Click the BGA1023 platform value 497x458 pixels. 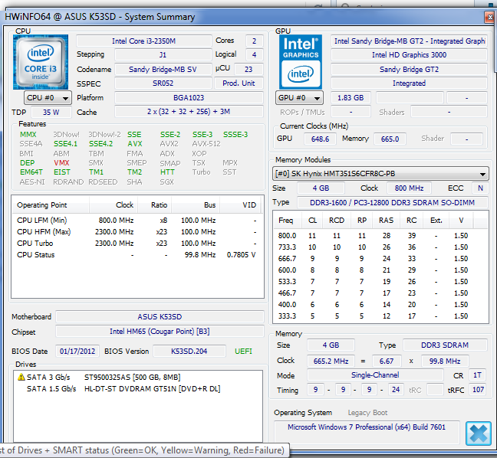189,98
